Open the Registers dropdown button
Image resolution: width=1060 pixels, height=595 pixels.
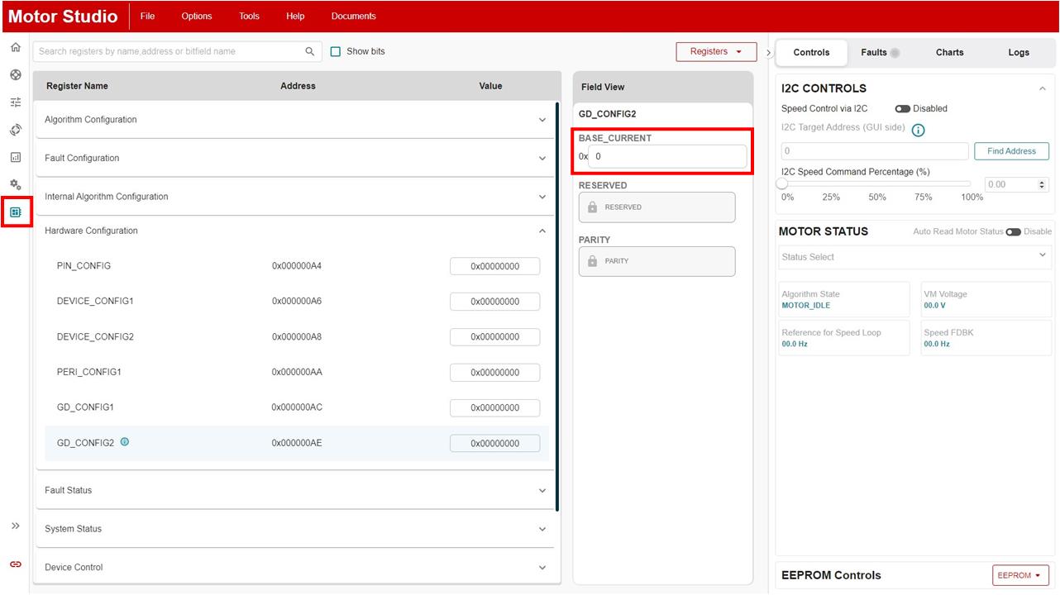tap(716, 51)
